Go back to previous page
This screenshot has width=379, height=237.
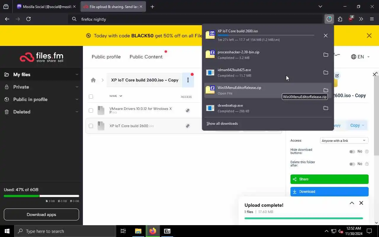(x=7, y=19)
